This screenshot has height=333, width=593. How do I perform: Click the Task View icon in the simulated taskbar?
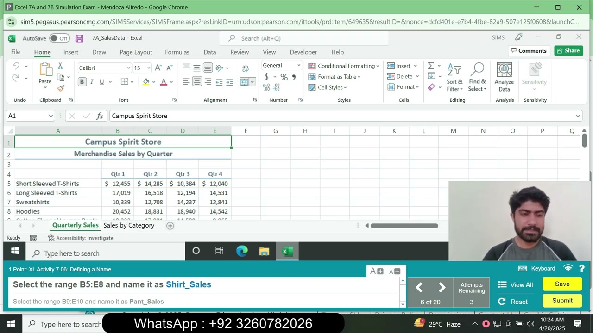tap(219, 252)
